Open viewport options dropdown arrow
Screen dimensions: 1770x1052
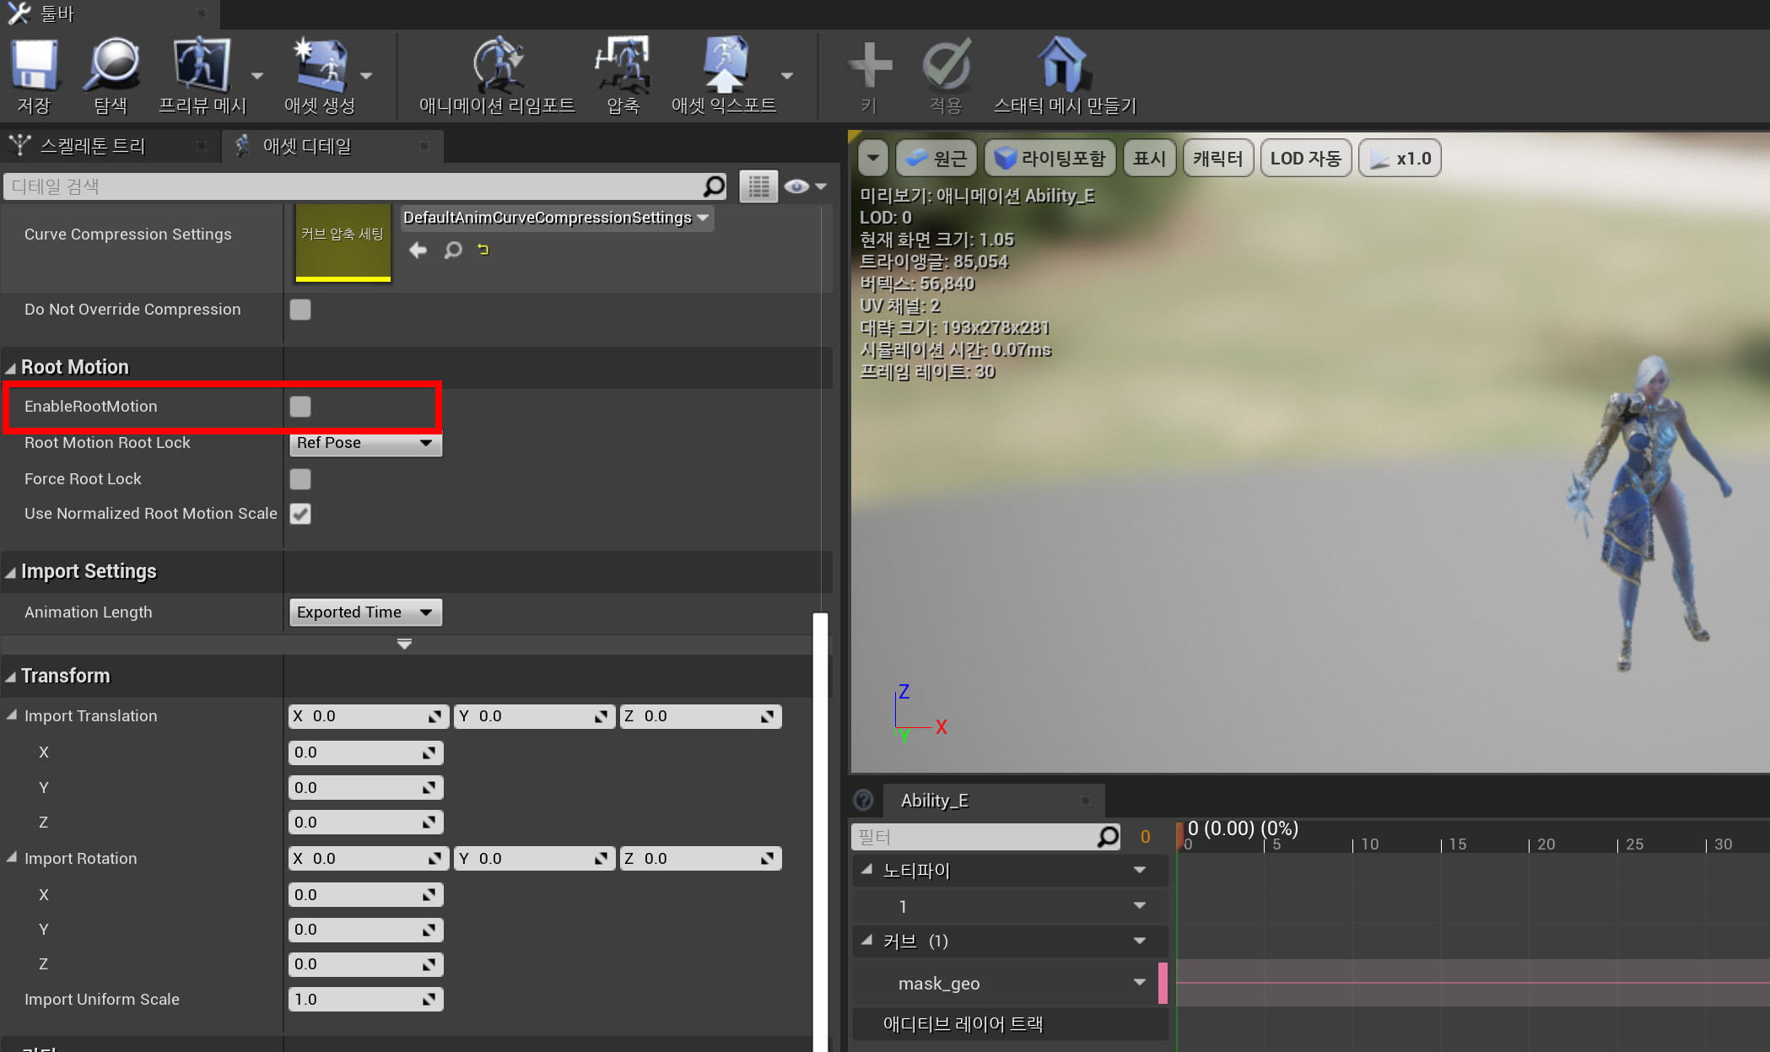pyautogui.click(x=873, y=158)
